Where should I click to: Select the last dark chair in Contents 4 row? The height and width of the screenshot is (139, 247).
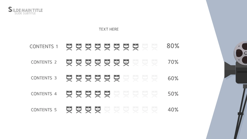107,94
